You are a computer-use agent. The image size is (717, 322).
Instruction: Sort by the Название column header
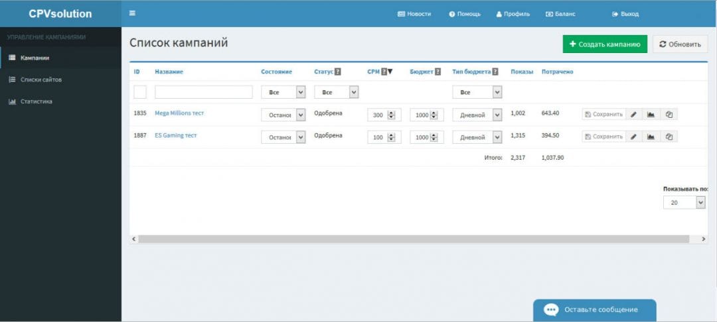(x=169, y=72)
